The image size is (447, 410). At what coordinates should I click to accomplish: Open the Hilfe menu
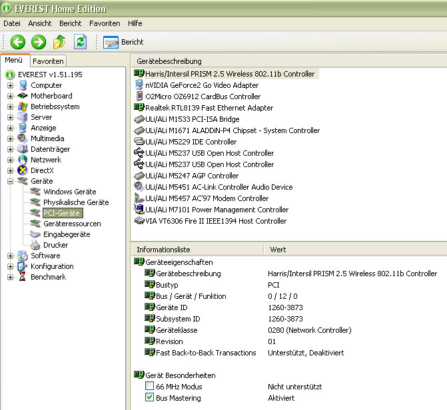[135, 23]
